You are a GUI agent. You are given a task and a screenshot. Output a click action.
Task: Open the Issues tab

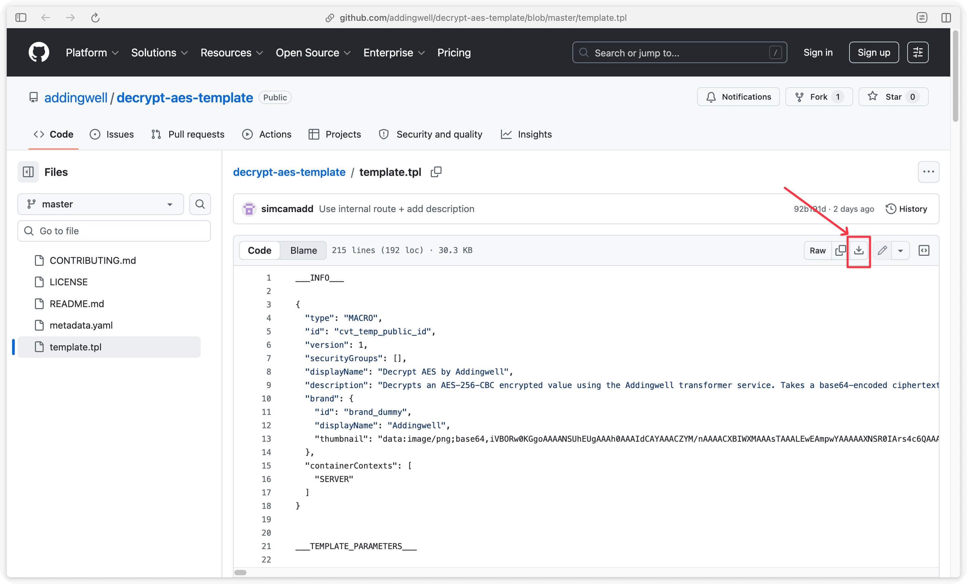click(112, 134)
